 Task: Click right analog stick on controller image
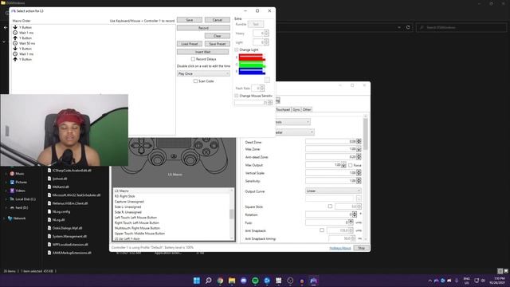[x=190, y=159]
